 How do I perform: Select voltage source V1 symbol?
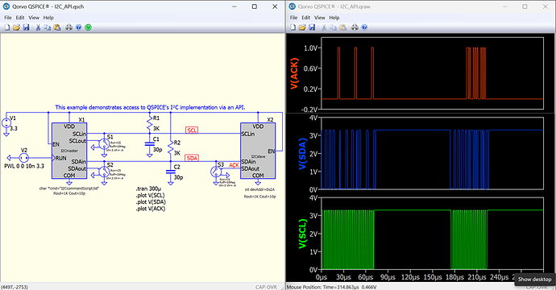pos(6,123)
